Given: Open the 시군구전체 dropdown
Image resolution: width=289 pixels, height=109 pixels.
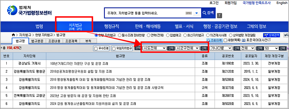Looking at the screenshot, I should 188,48.
